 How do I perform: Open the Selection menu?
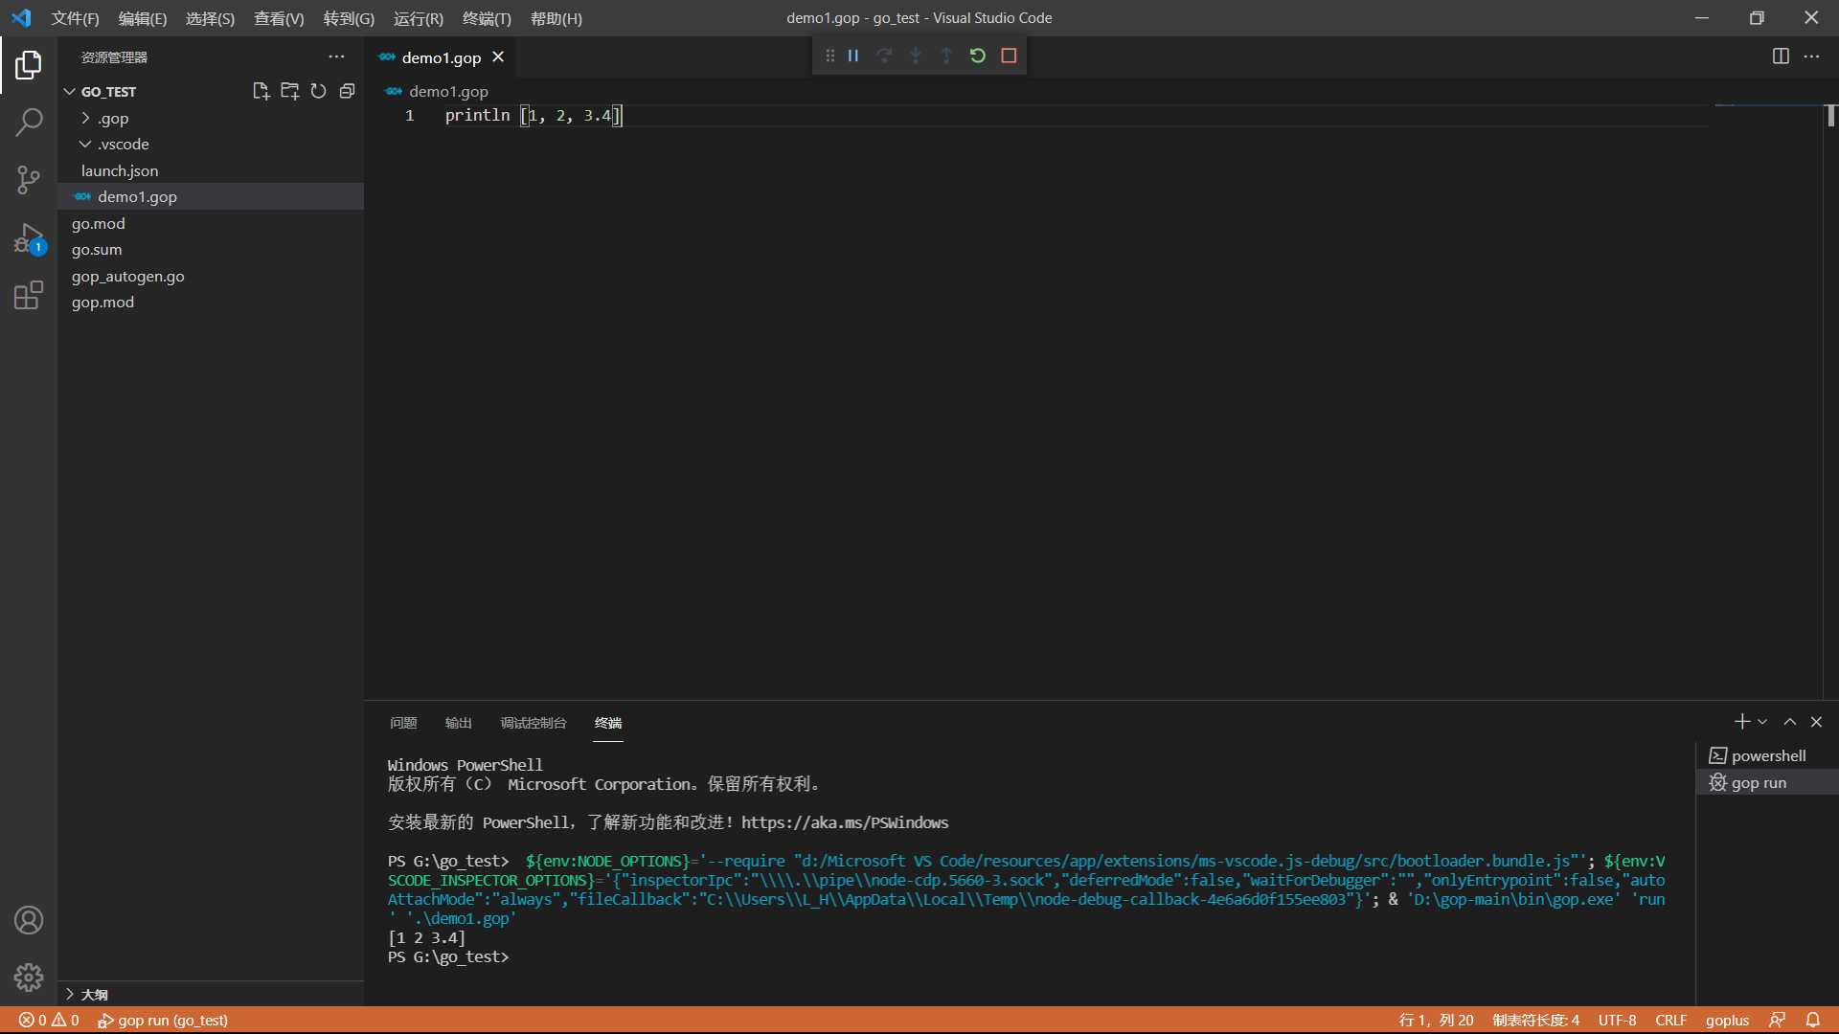(x=210, y=18)
